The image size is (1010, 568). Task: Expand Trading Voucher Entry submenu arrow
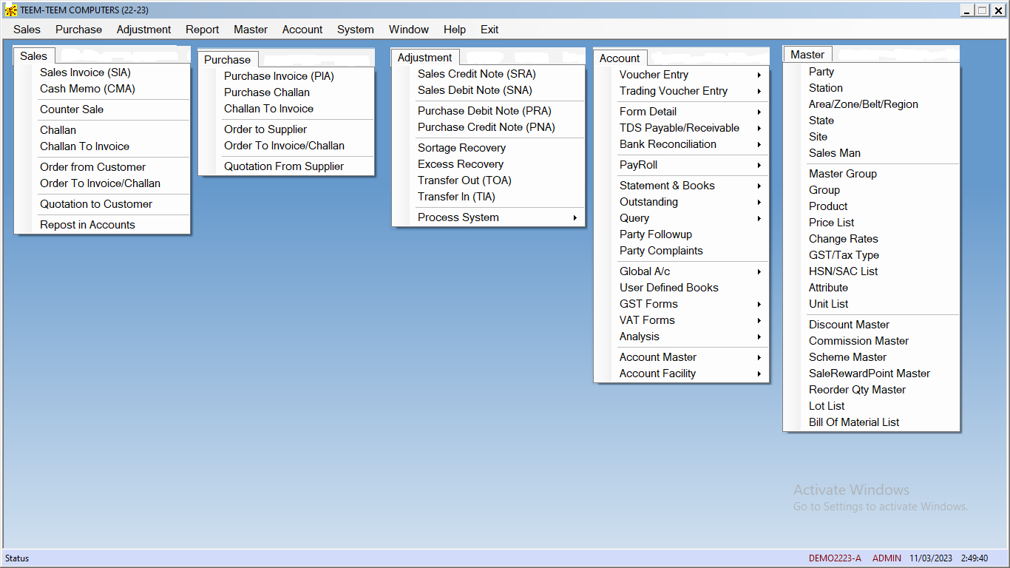tap(759, 91)
